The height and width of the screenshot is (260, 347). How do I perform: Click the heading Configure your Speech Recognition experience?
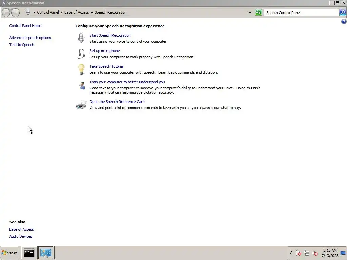pyautogui.click(x=120, y=26)
